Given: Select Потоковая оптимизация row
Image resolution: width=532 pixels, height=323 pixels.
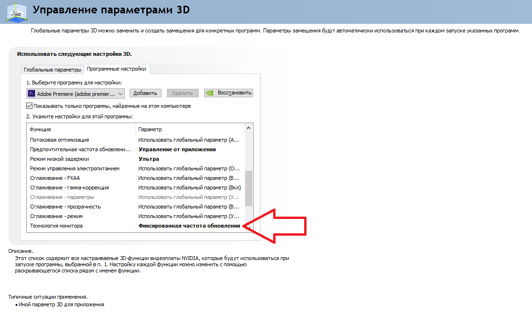Looking at the screenshot, I should tap(135, 140).
